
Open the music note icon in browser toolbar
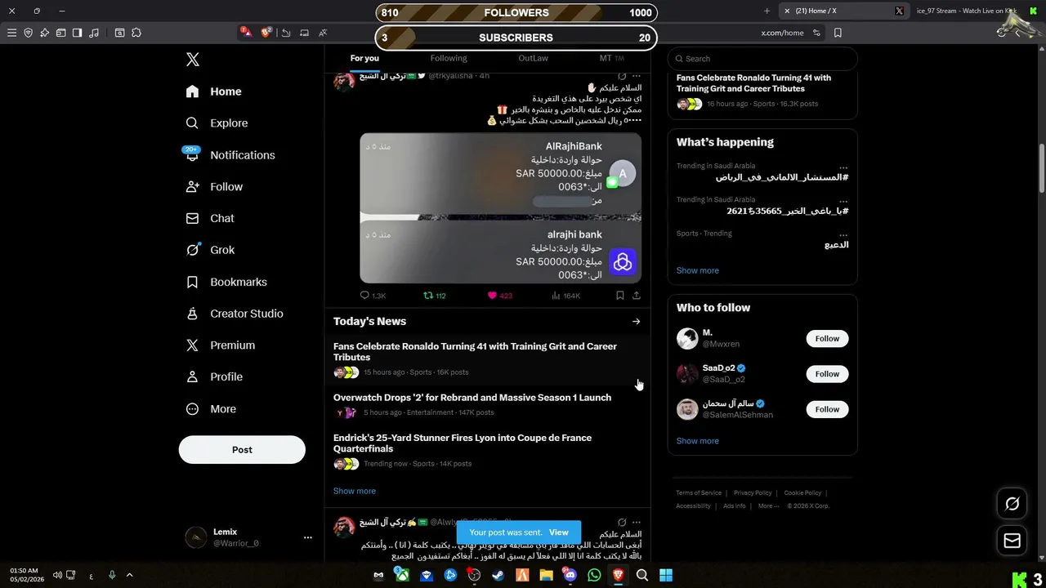[94, 33]
